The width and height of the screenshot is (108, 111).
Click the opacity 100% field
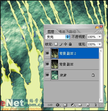pos(92,37)
